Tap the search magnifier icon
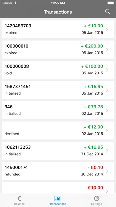The image size is (116, 207). [x=108, y=12]
